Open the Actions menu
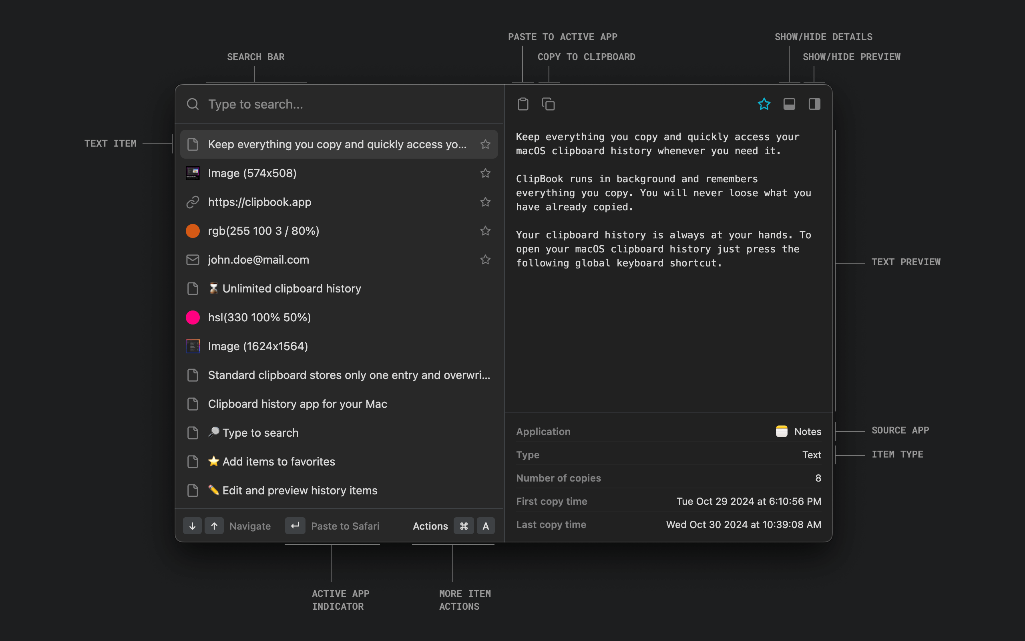The height and width of the screenshot is (641, 1025). (430, 526)
